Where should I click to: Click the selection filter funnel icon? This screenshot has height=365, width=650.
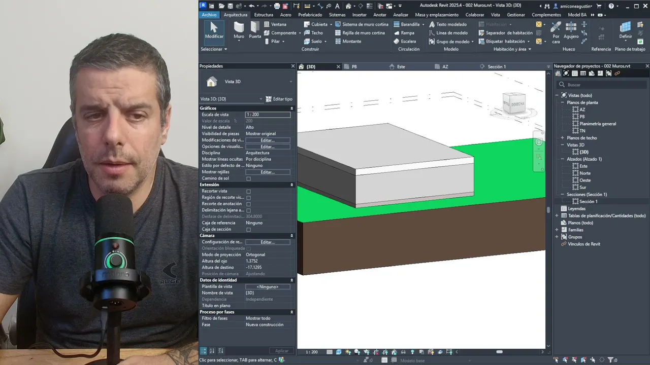(x=611, y=360)
